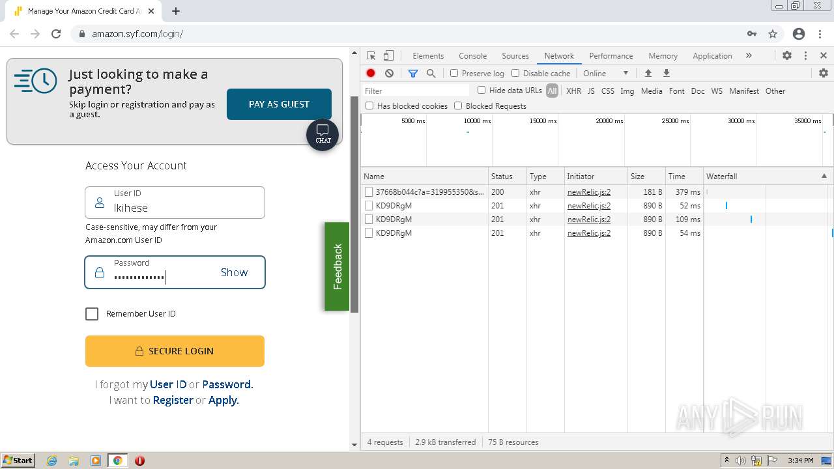
Task: Click the SECURE LOGIN button
Action: point(175,351)
